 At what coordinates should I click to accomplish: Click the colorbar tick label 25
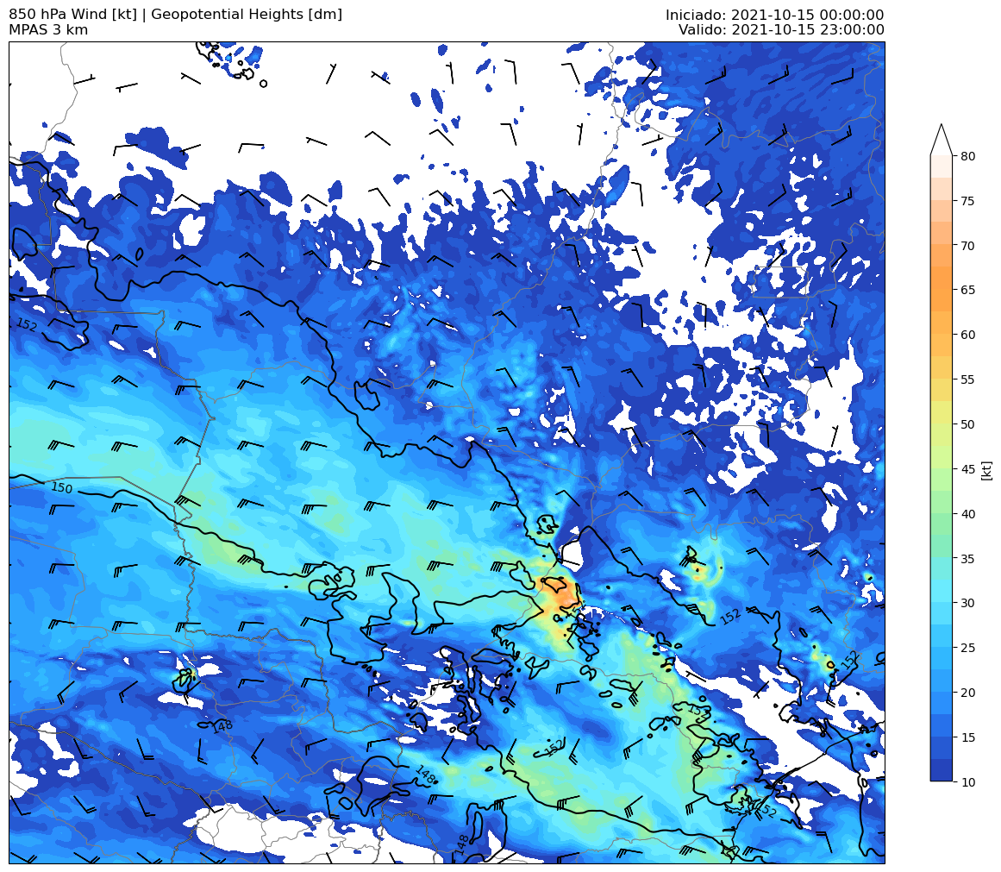pyautogui.click(x=967, y=647)
